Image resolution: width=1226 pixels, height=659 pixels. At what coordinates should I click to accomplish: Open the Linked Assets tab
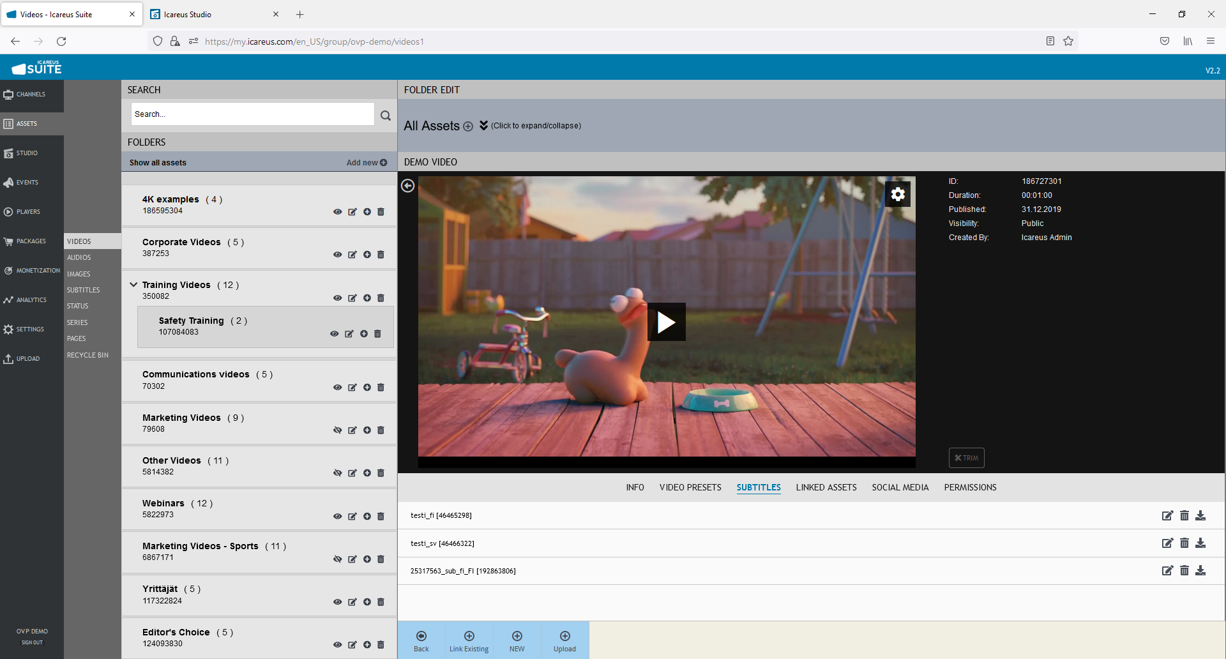(826, 487)
